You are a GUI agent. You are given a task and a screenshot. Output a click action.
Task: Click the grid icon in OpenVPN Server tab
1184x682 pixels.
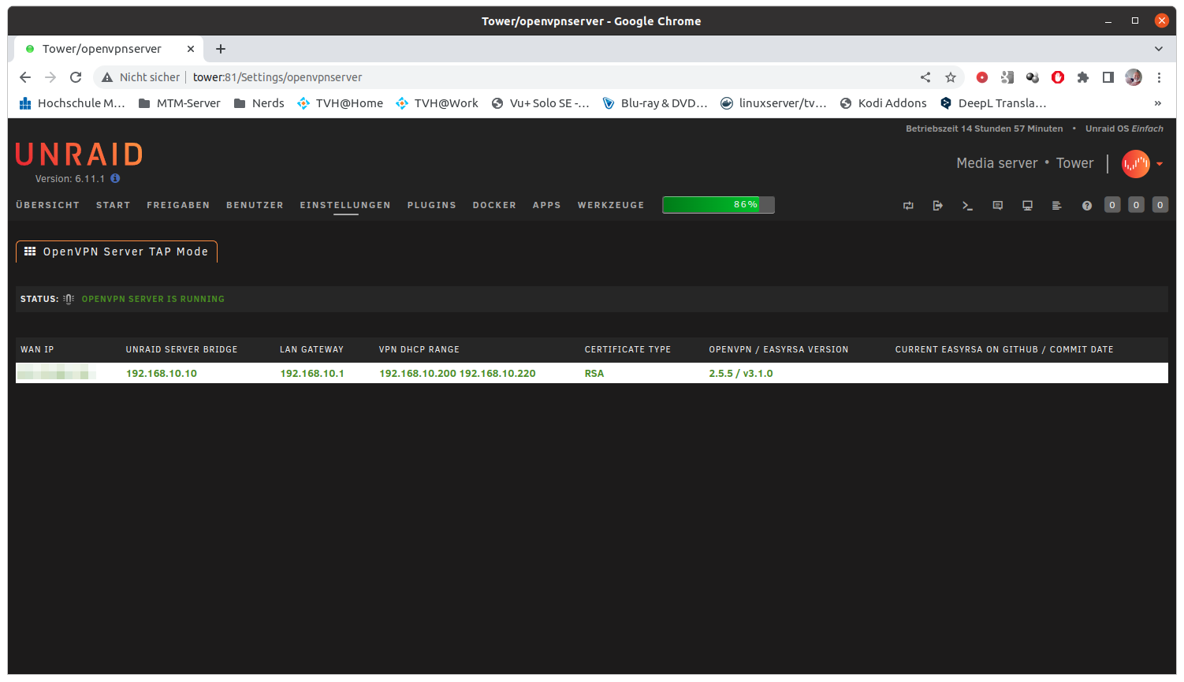pos(30,252)
